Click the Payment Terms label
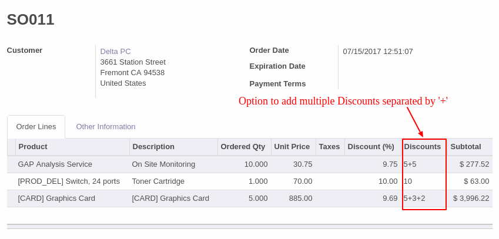Screen dimensions: 499x239 tap(277, 84)
